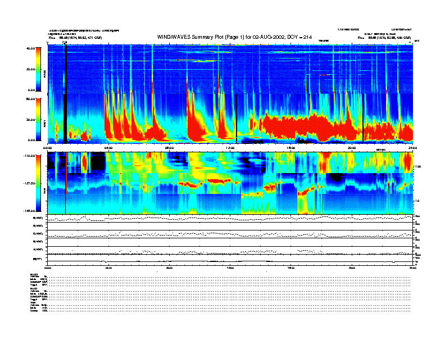
Task: Click the black data gap near 12:30 in RAD1
Action: 237,119
